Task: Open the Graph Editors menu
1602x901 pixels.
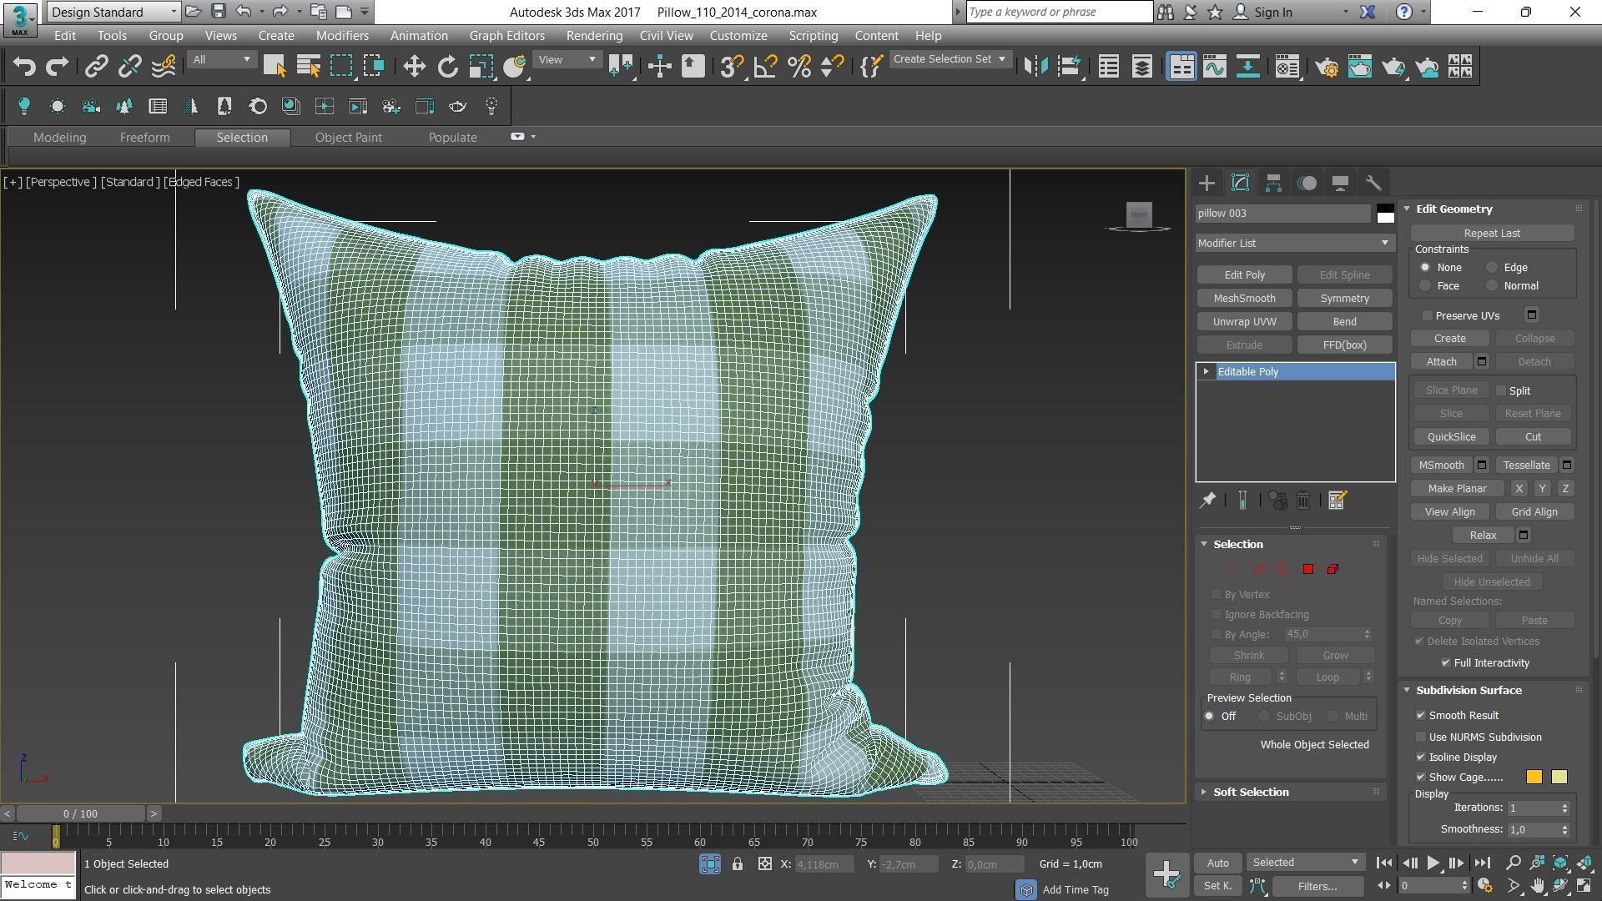Action: pyautogui.click(x=506, y=36)
